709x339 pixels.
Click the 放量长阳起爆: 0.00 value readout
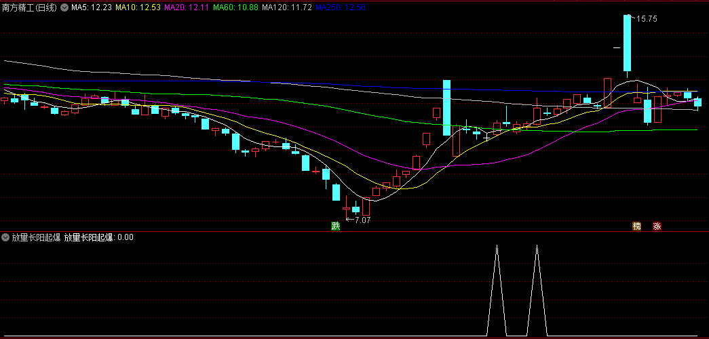coord(98,237)
